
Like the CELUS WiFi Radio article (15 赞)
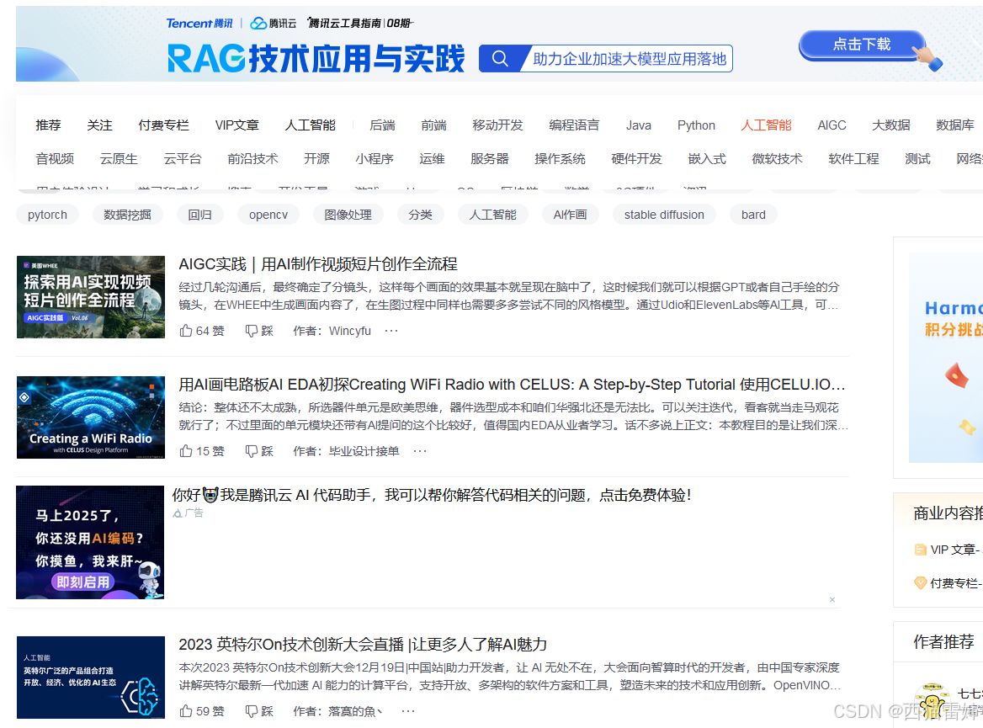[185, 451]
